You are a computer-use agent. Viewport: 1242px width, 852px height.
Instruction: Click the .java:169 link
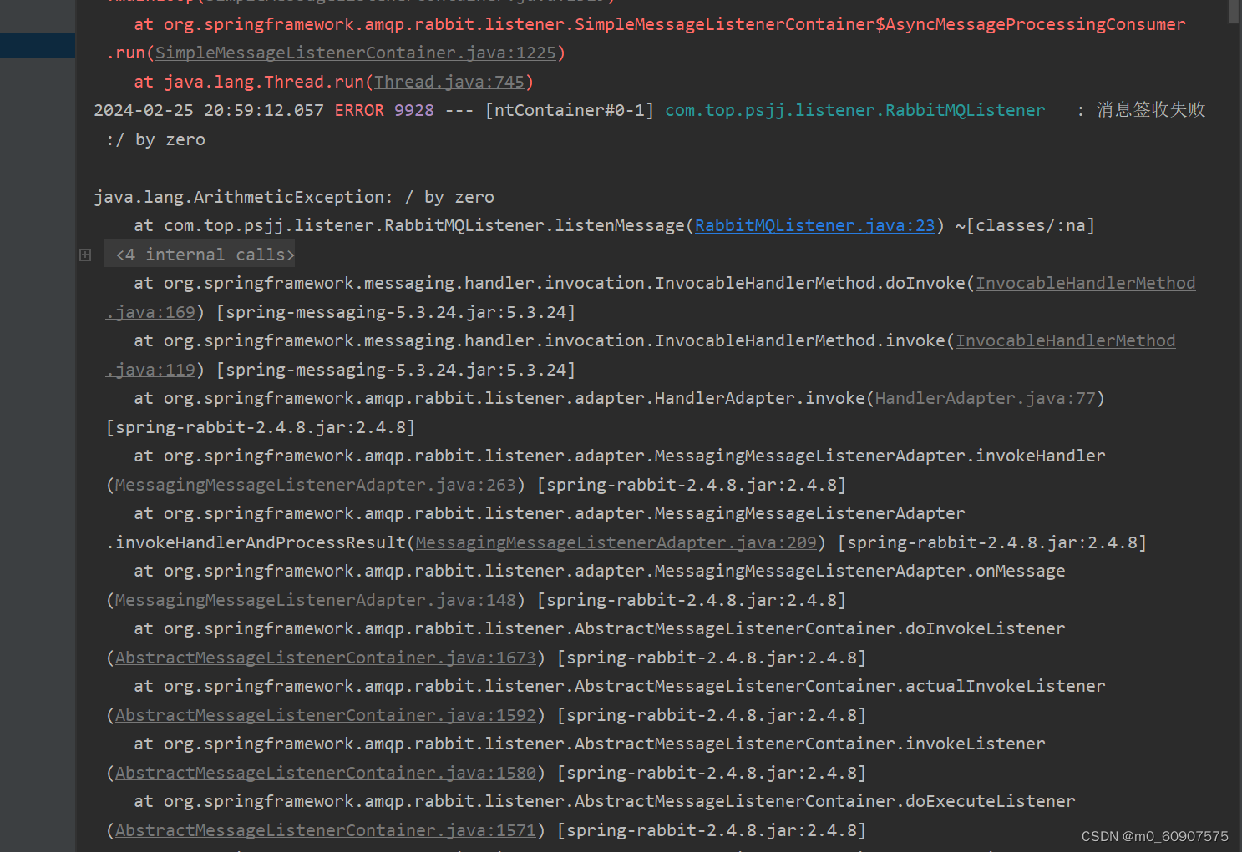pyautogui.click(x=150, y=312)
